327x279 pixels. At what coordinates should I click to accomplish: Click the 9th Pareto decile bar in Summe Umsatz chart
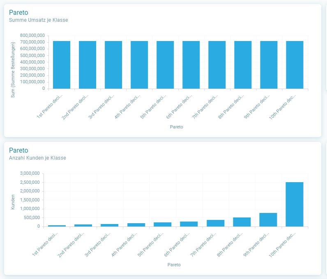tap(269, 65)
